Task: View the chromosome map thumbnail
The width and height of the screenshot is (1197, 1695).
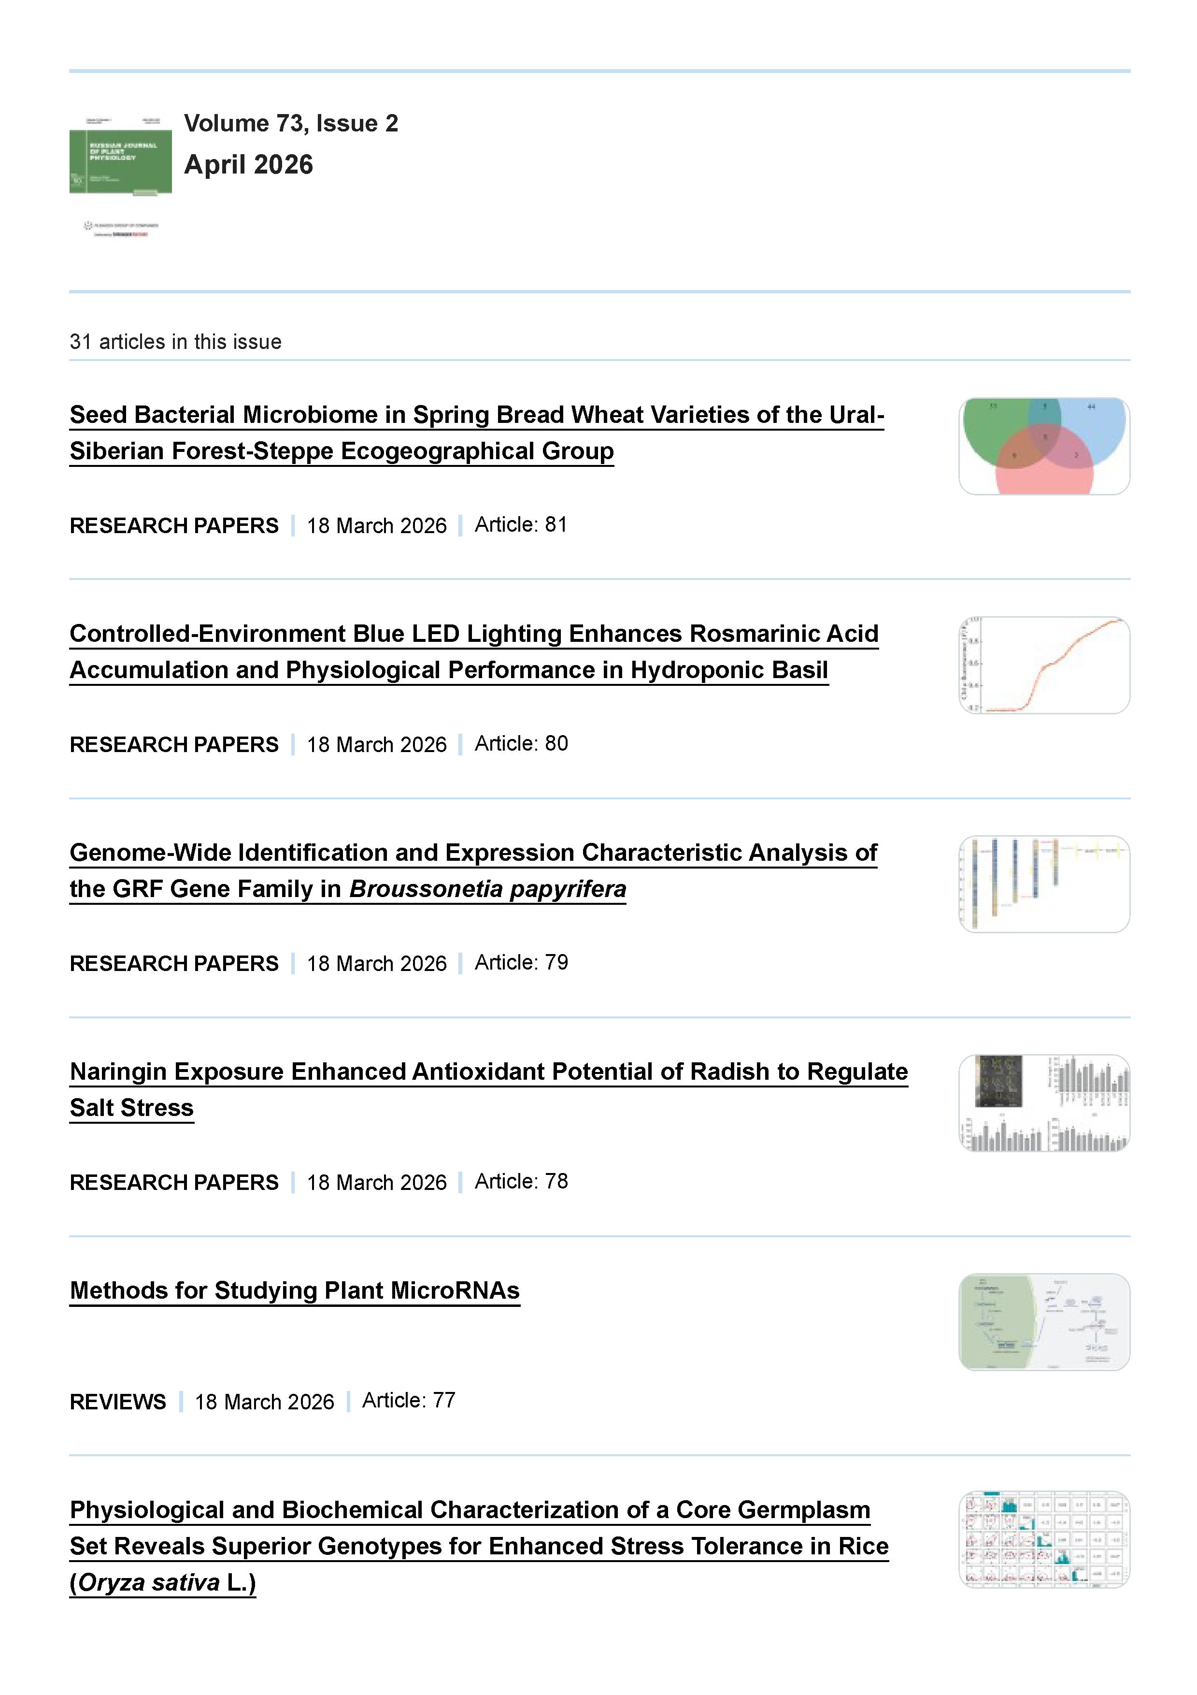Action: (x=1043, y=884)
